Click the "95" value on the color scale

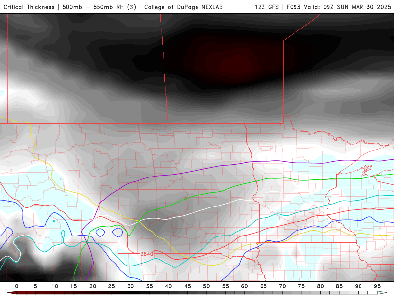(x=377, y=286)
